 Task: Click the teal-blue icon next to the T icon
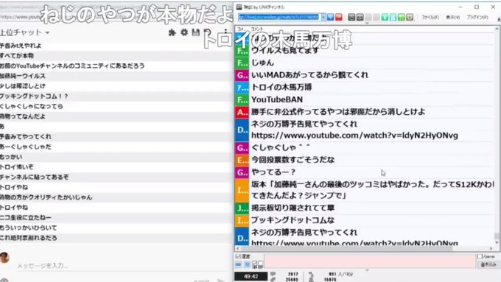coord(393,17)
